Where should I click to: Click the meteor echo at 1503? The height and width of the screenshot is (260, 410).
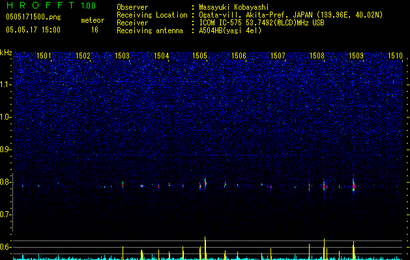coord(123,185)
